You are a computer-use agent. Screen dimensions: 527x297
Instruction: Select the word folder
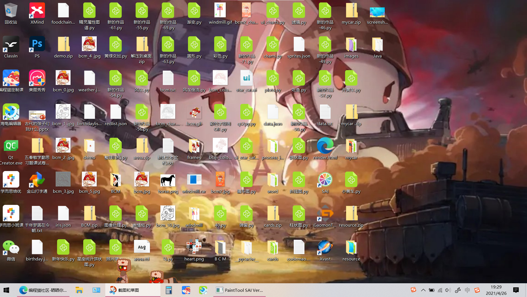pyautogui.click(x=273, y=182)
